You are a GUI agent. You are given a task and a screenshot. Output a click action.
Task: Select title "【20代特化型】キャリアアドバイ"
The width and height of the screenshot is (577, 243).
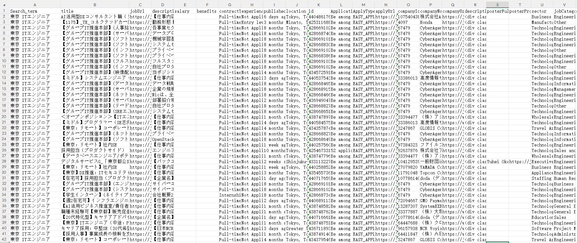pos(95,217)
